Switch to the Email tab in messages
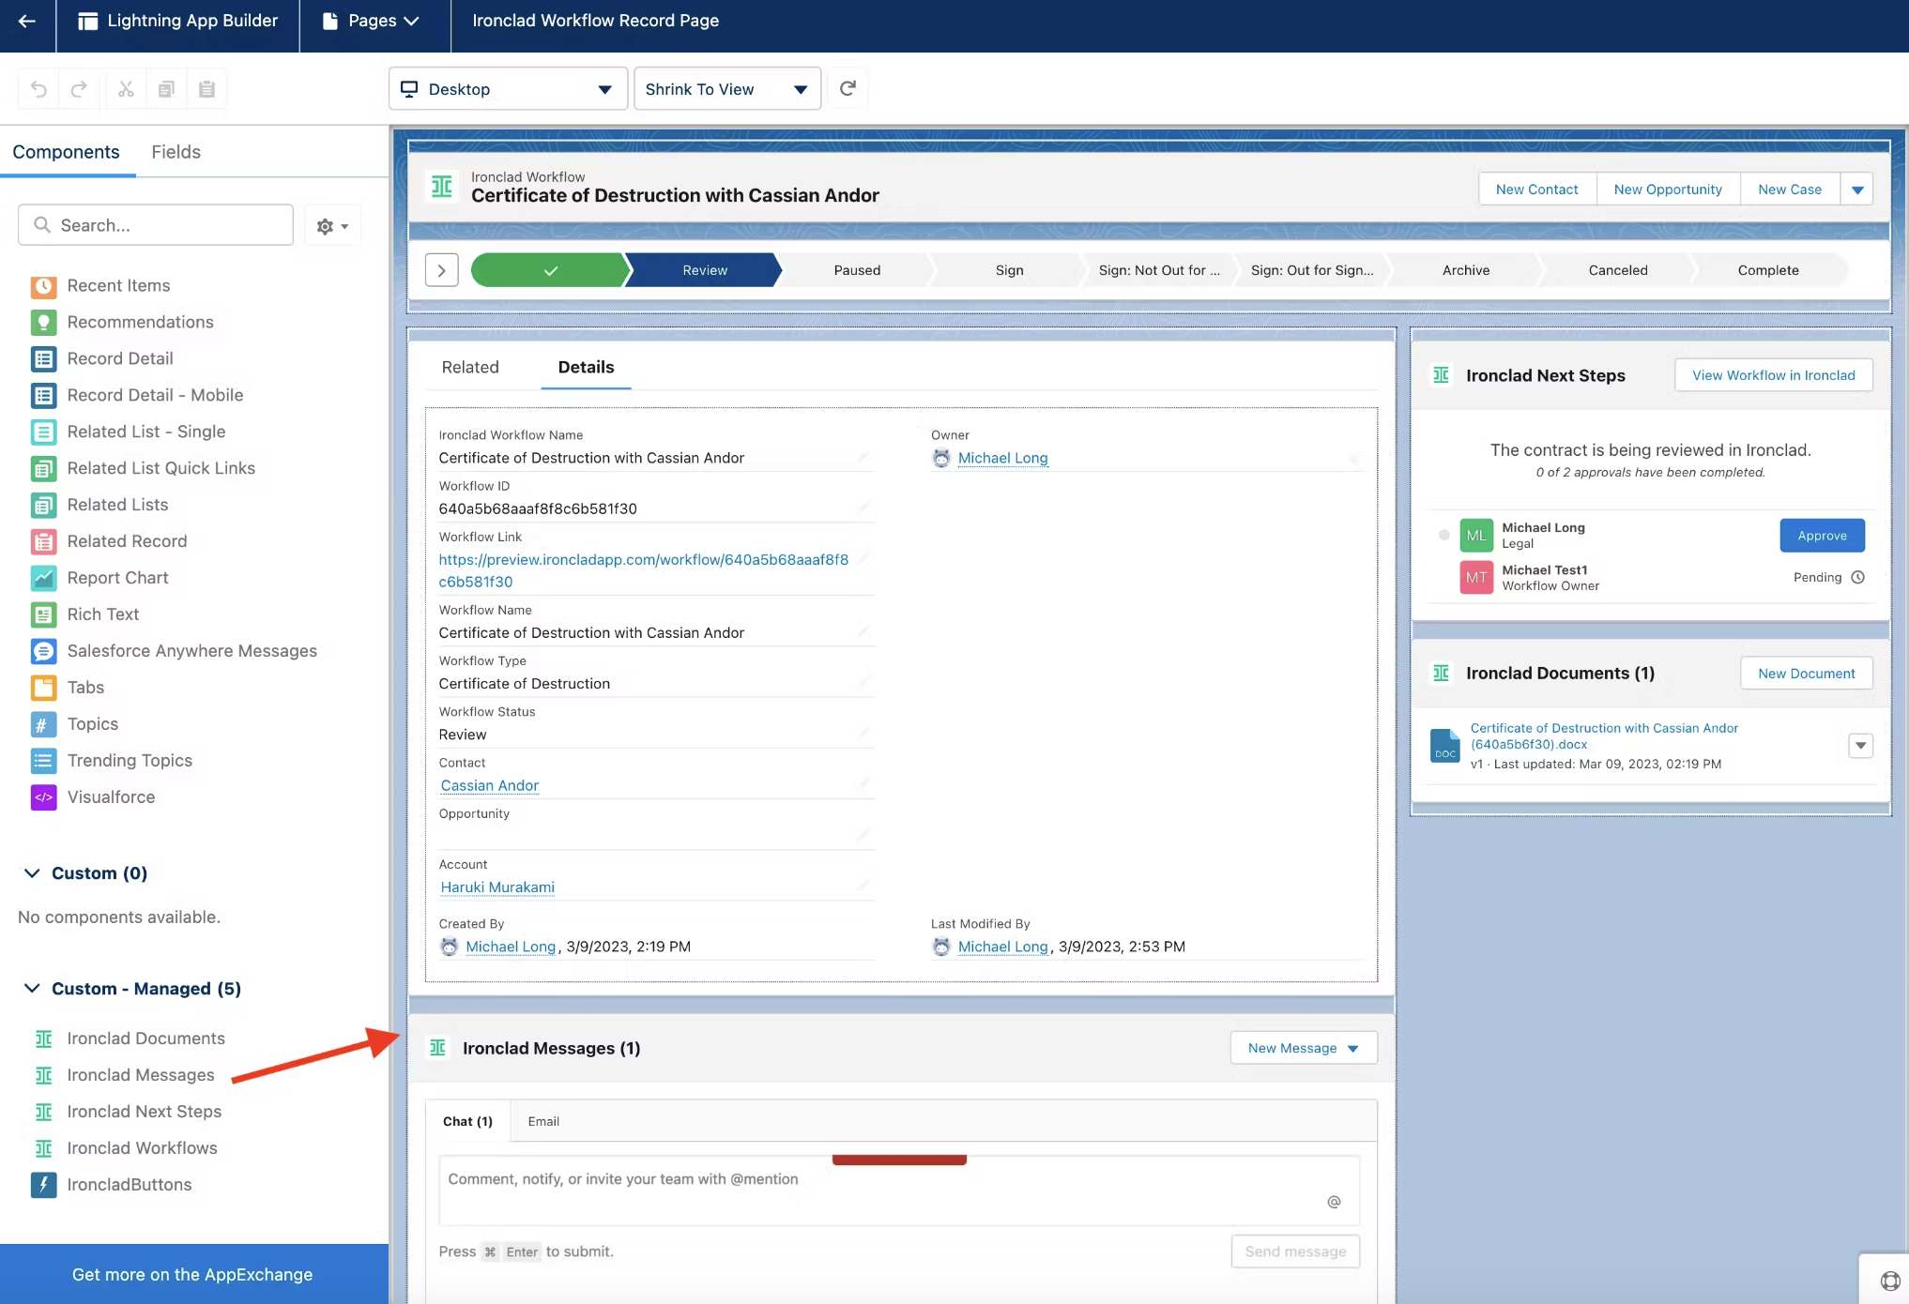The height and width of the screenshot is (1304, 1909). tap(543, 1122)
